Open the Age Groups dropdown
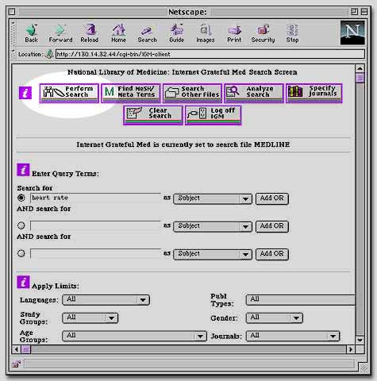The image size is (377, 381). click(134, 336)
